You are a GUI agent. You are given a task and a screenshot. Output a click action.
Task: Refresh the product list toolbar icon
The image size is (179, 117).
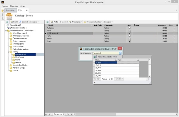[47, 22]
